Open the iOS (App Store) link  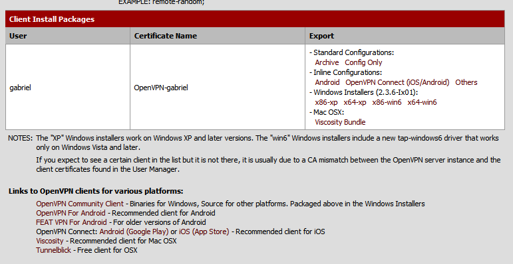coord(204,231)
